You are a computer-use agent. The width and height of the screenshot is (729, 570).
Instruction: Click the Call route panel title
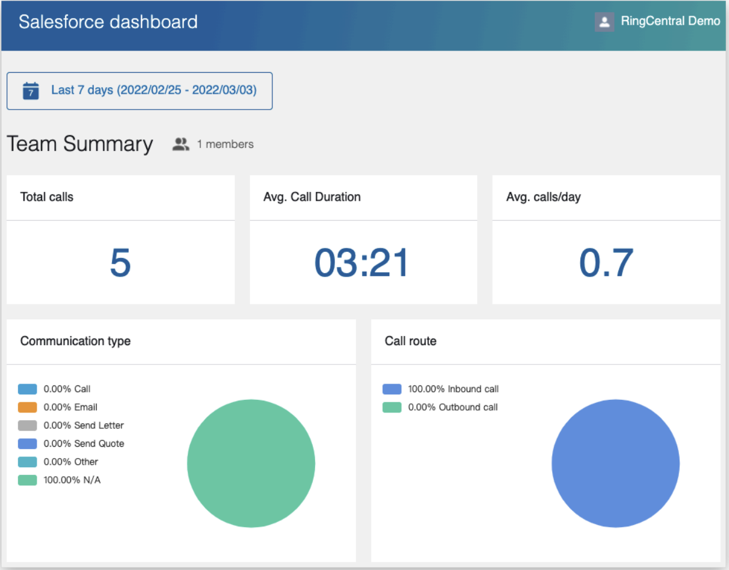point(411,341)
